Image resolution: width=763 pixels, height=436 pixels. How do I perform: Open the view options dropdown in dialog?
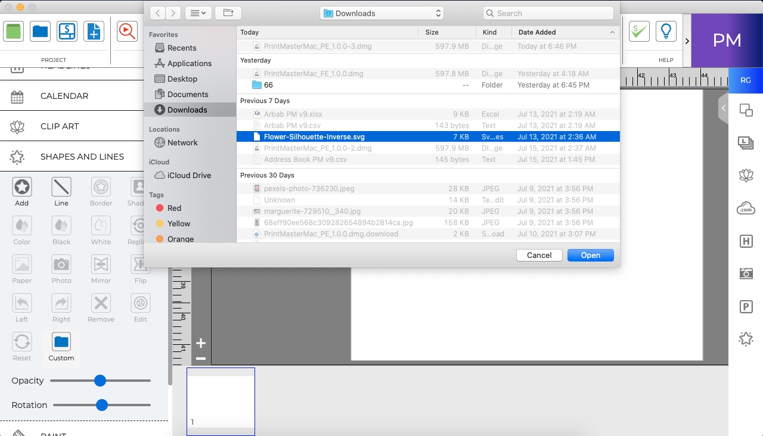(197, 13)
